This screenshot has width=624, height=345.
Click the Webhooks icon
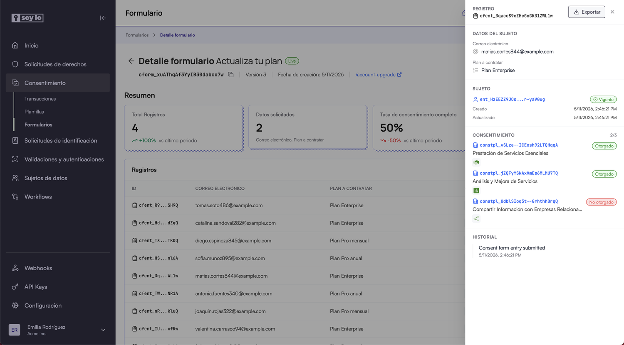coord(15,268)
